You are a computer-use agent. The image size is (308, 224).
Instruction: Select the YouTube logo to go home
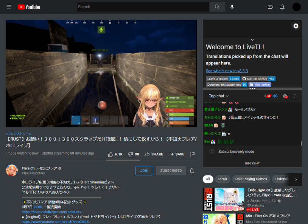coord(28,6)
